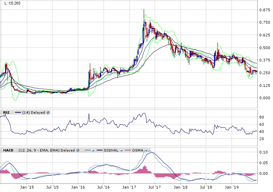Viewport: 273px width, 192px height.
Task: Click the OSMA legend label
Action: tap(138, 150)
